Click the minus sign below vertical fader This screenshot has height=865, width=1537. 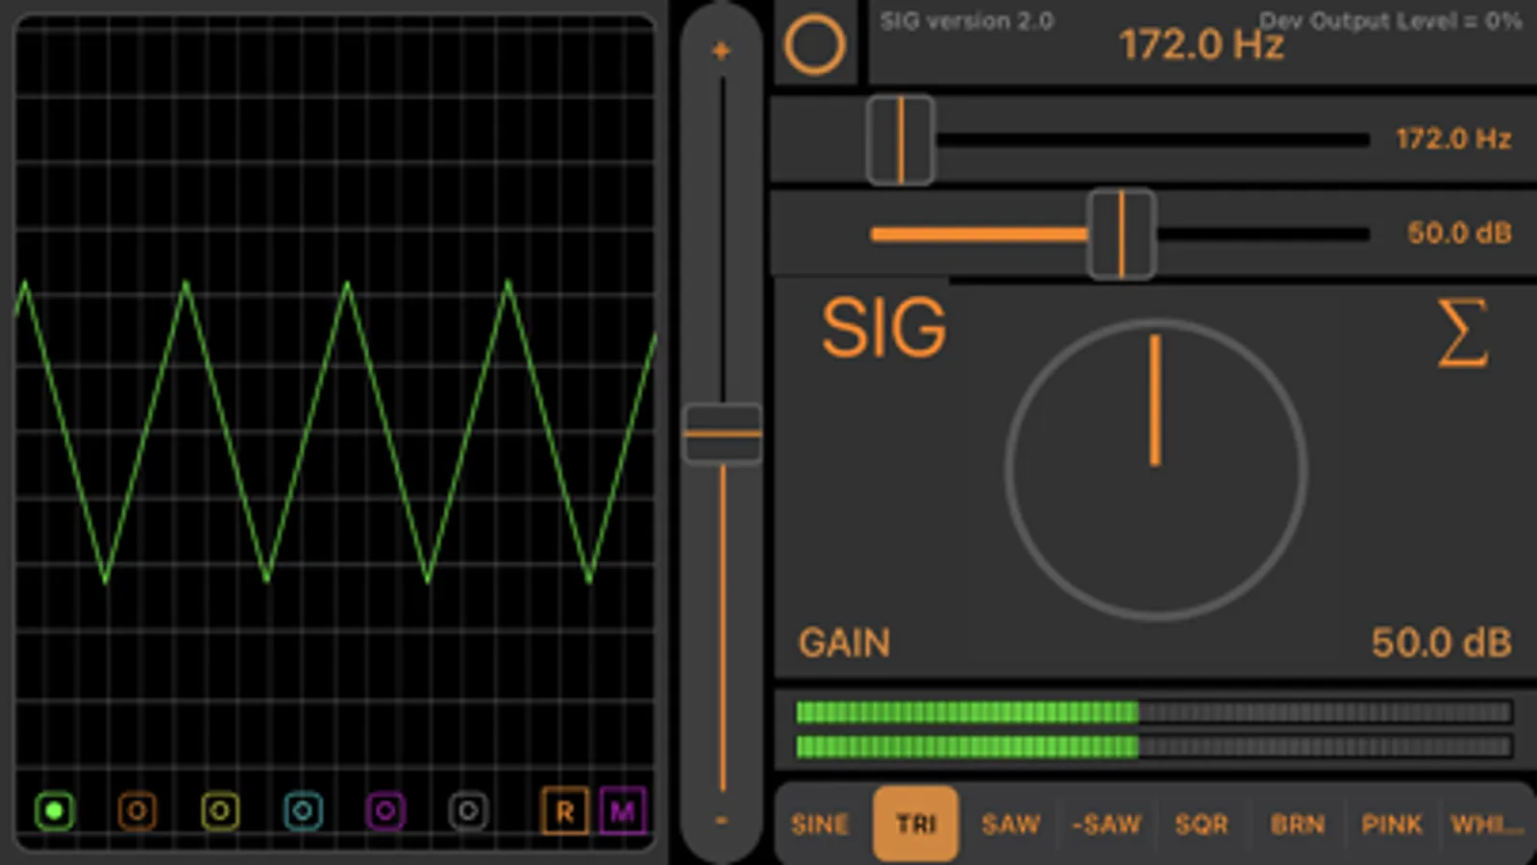tap(722, 821)
